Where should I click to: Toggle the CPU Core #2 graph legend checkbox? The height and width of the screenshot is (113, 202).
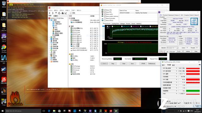(122, 26)
